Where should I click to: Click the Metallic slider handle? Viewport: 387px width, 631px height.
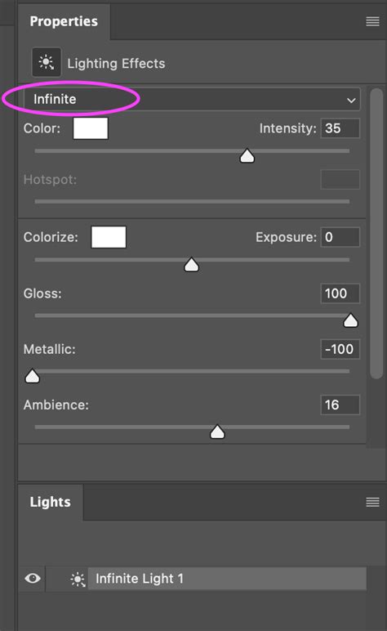(x=33, y=376)
